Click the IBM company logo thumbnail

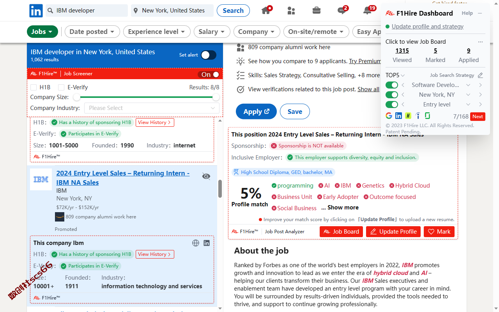(x=41, y=179)
